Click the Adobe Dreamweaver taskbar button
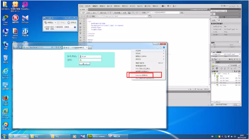This screenshot has width=249, height=139. click(97, 136)
